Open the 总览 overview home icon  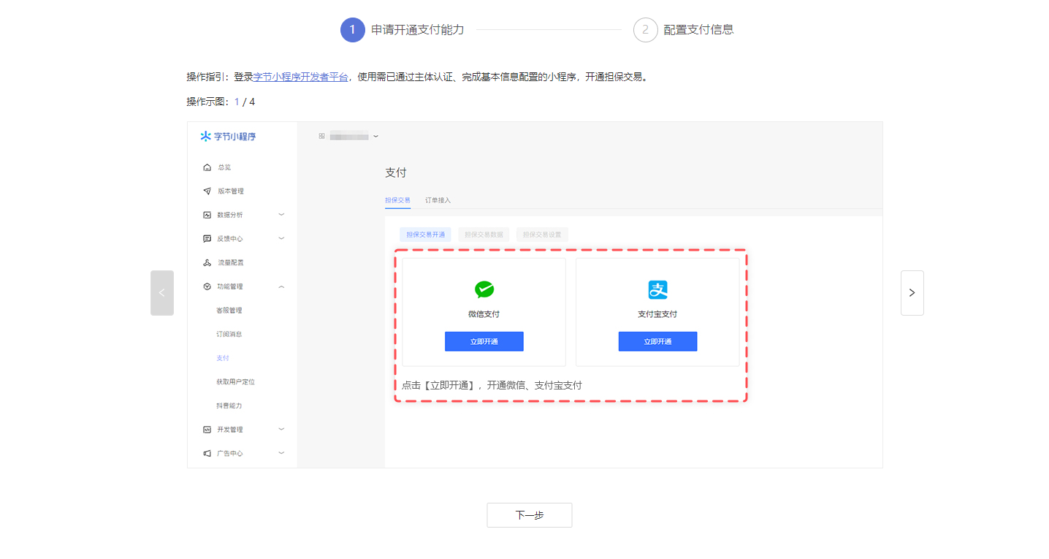coord(207,167)
